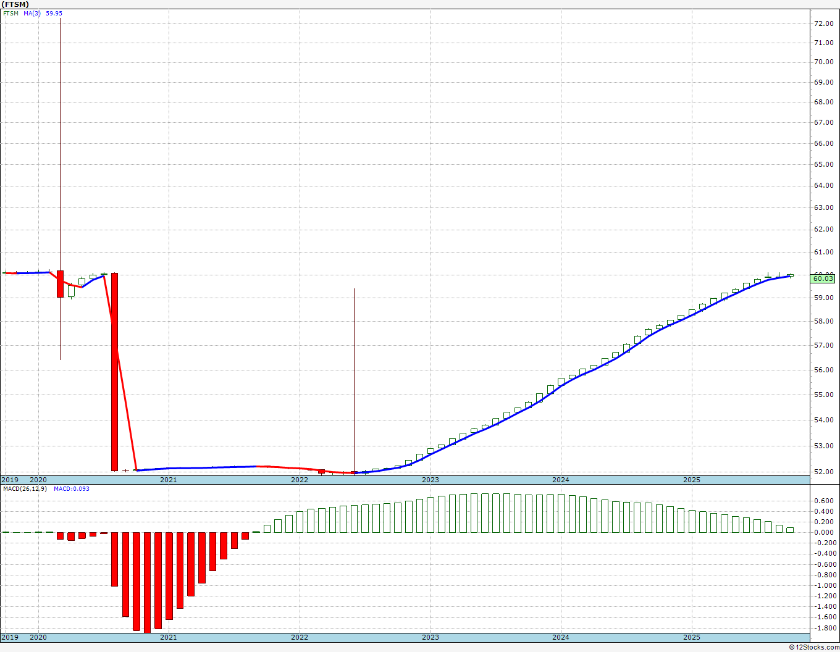Click the 56.00 price axis label
Image resolution: width=840 pixels, height=652 pixels.
[x=824, y=370]
